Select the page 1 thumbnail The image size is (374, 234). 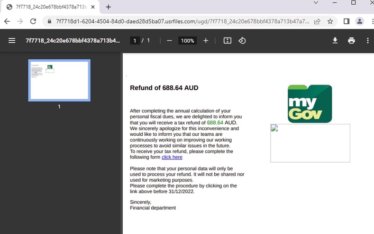point(59,81)
